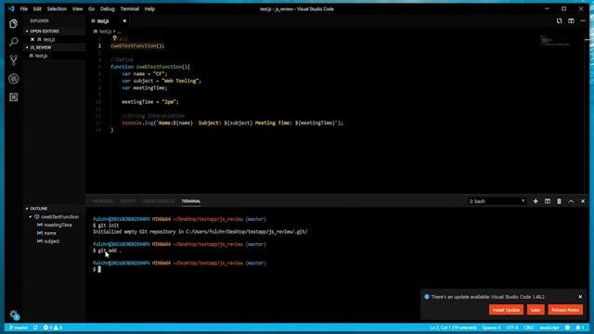Click the CRLF line ending indicator
Image resolution: width=594 pixels, height=334 pixels.
point(528,328)
